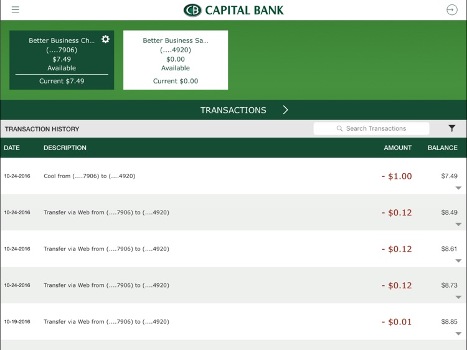The image size is (467, 350).
Task: Open the transaction filter funnel icon
Action: [451, 128]
